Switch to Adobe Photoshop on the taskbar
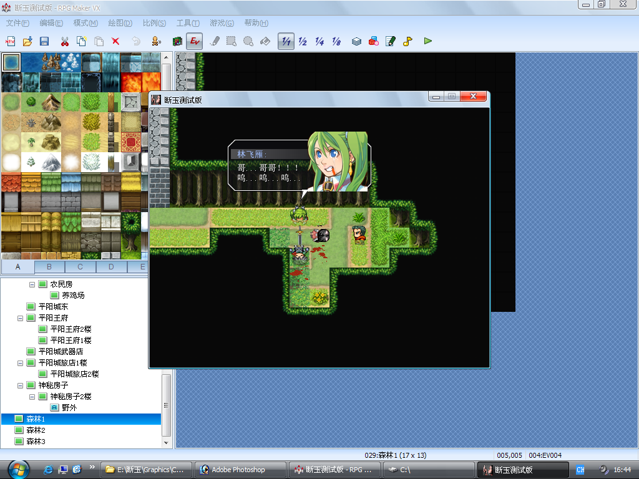The height and width of the screenshot is (479, 639). coord(240,470)
